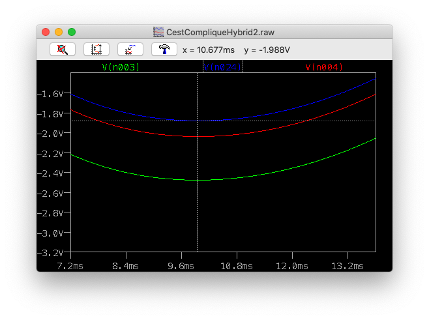Viewport: 429px width, 320px height.
Task: Click the waveform file icon in title bar
Action: [158, 32]
